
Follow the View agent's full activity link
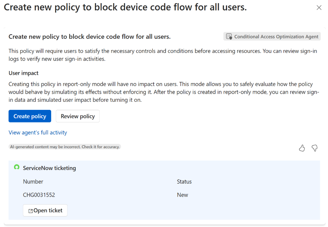pyautogui.click(x=38, y=133)
